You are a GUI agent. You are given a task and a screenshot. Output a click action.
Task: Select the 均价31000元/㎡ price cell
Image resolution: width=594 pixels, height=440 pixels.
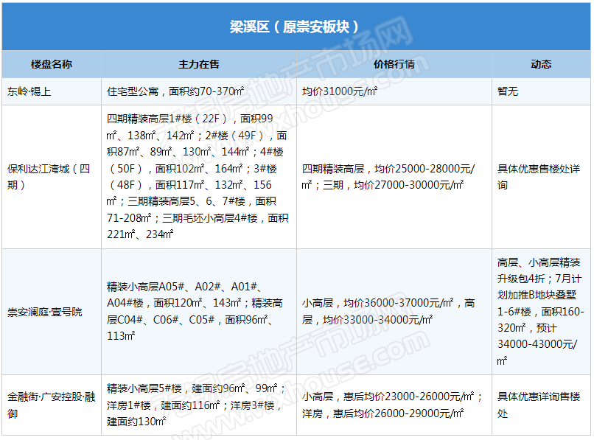click(x=340, y=92)
